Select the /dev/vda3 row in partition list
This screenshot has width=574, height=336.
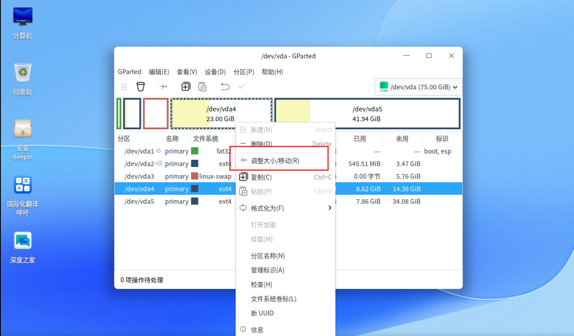288,176
